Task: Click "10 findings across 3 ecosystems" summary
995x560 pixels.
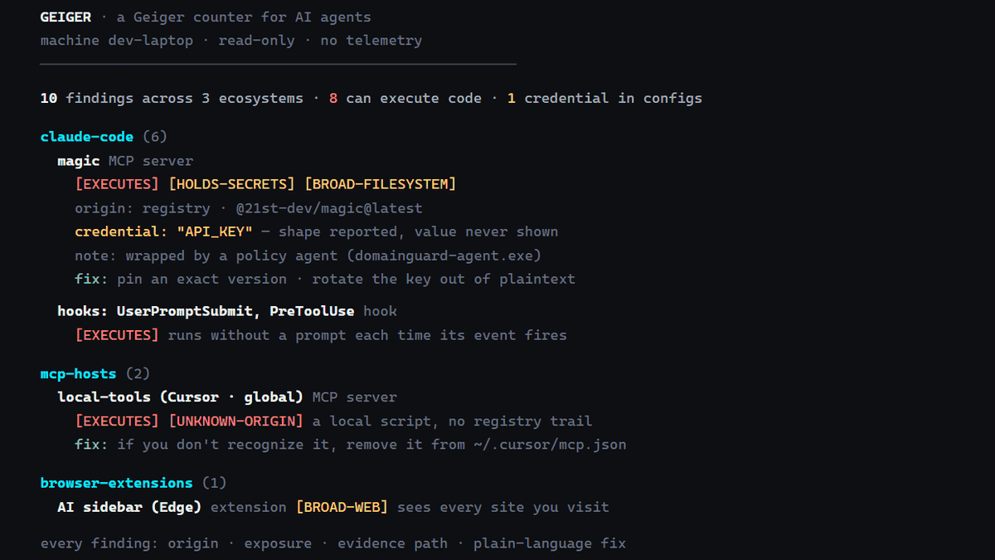Action: tap(172, 98)
